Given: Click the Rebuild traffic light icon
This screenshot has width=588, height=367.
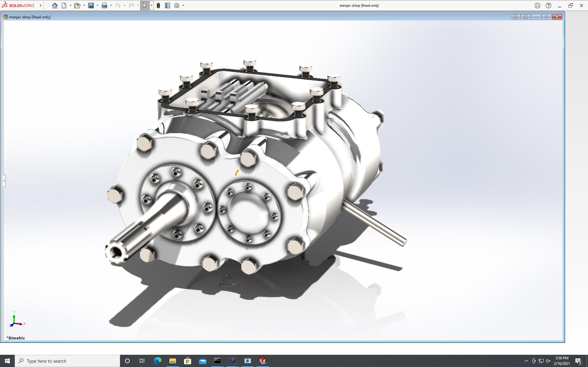Looking at the screenshot, I should (x=158, y=6).
